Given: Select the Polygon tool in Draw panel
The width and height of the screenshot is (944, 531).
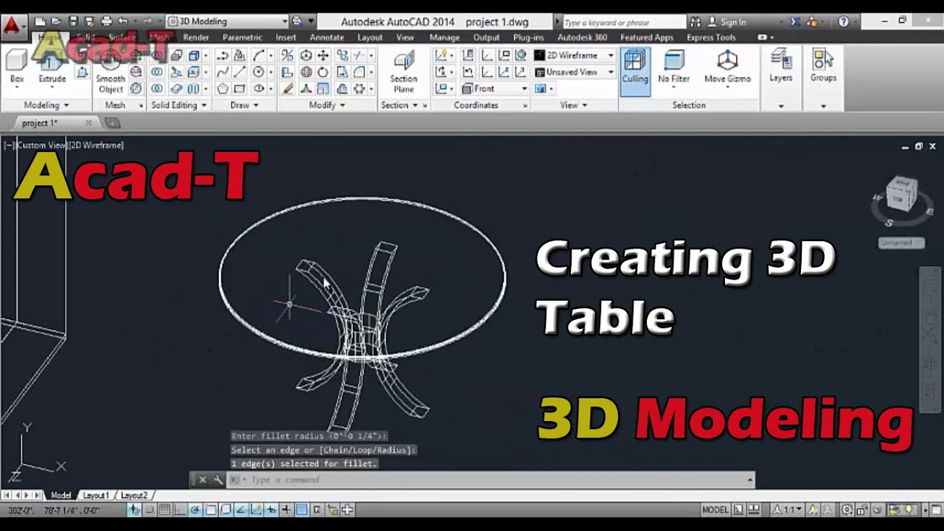Looking at the screenshot, I should tap(223, 88).
